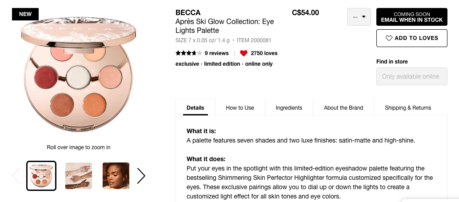
Task: Click Email When In Stock button
Action: click(411, 17)
